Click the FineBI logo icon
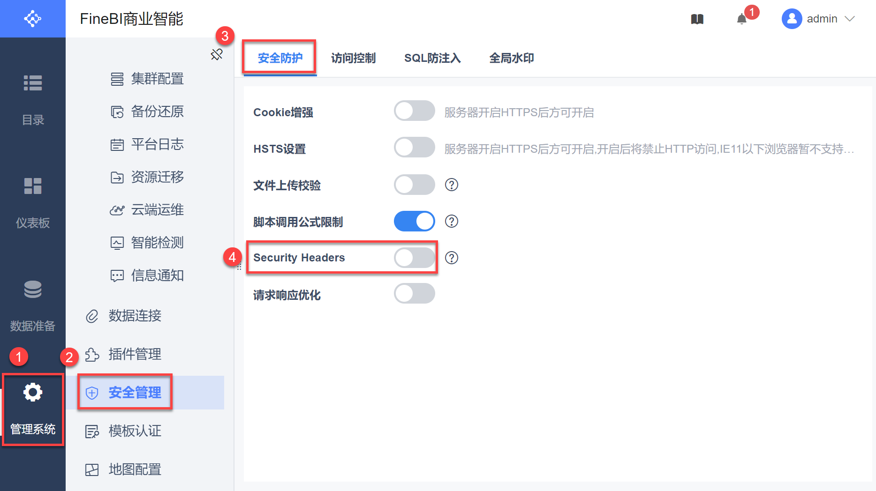The image size is (876, 491). click(32, 19)
